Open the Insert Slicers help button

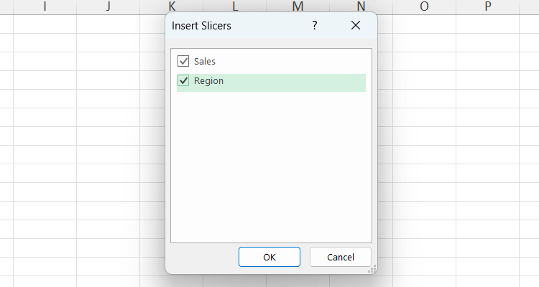point(314,25)
